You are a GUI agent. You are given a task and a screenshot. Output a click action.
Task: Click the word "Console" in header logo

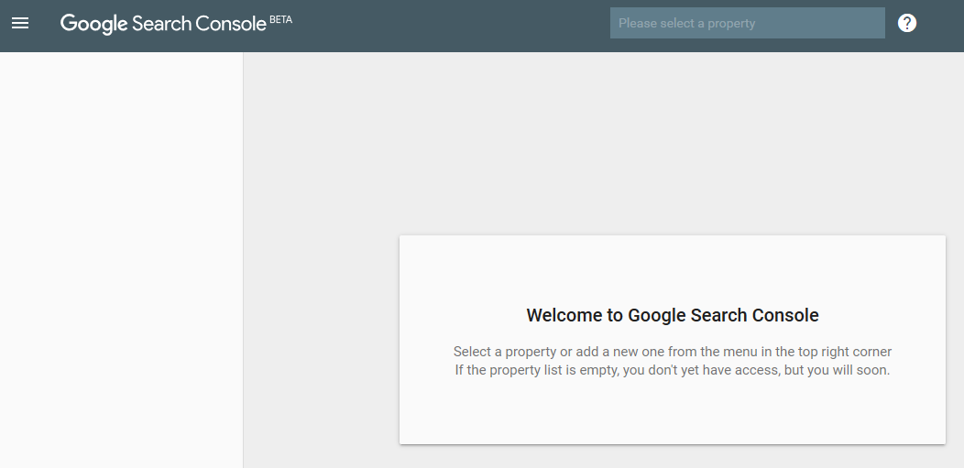pyautogui.click(x=230, y=24)
